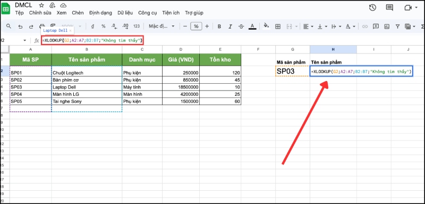Select header cell Tồn kho

coord(220,60)
